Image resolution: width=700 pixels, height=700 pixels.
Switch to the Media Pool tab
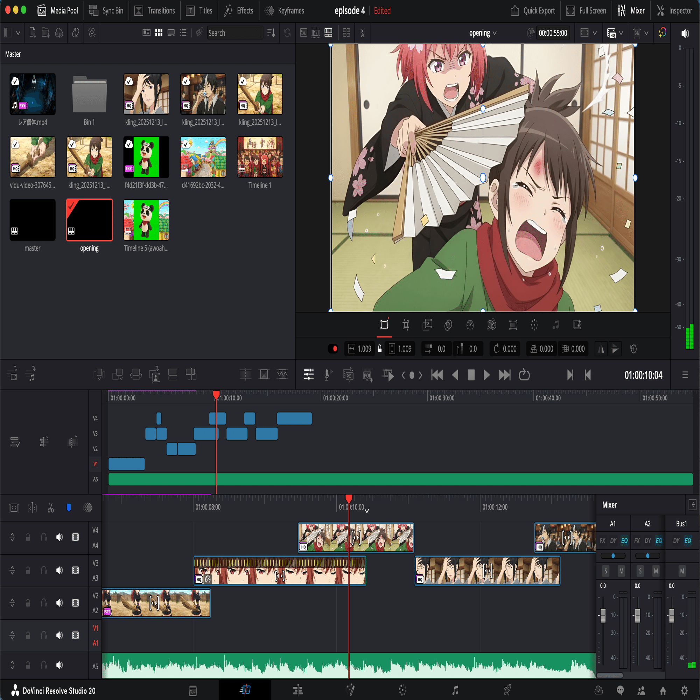(58, 10)
